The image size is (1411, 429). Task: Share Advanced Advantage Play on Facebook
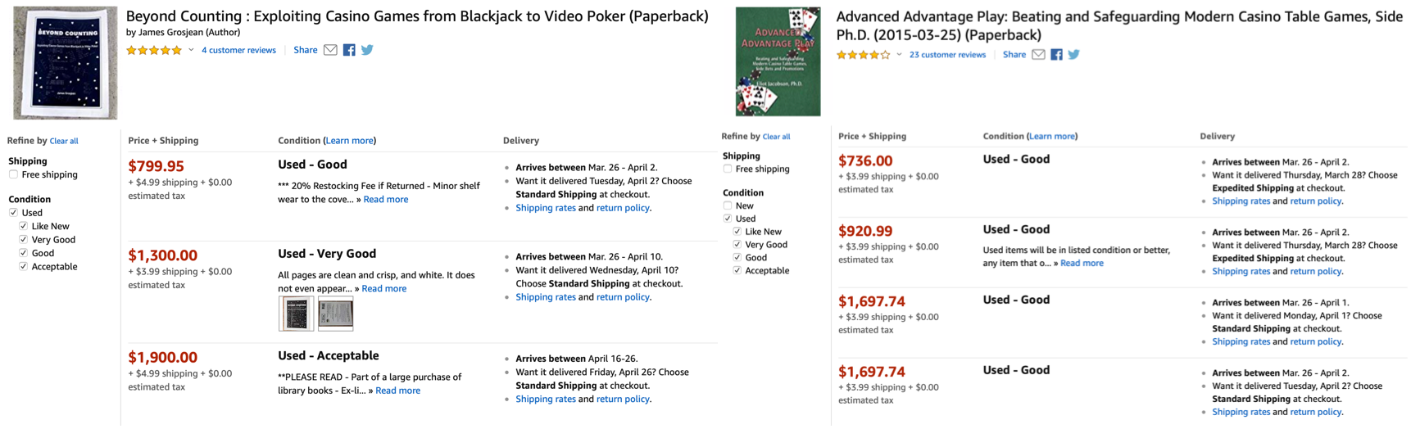[1057, 55]
